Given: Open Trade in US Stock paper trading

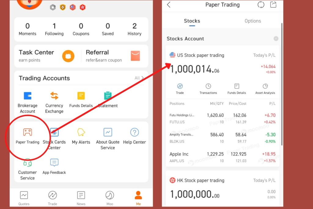Looking at the screenshot, I should click(180, 89).
